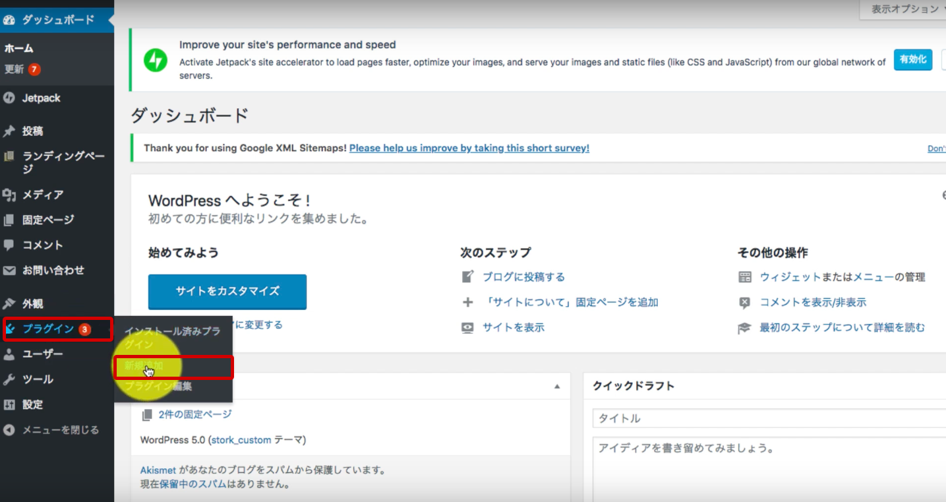Click the green Jetpack lightning icon in banner
This screenshot has height=502, width=946.
click(156, 60)
